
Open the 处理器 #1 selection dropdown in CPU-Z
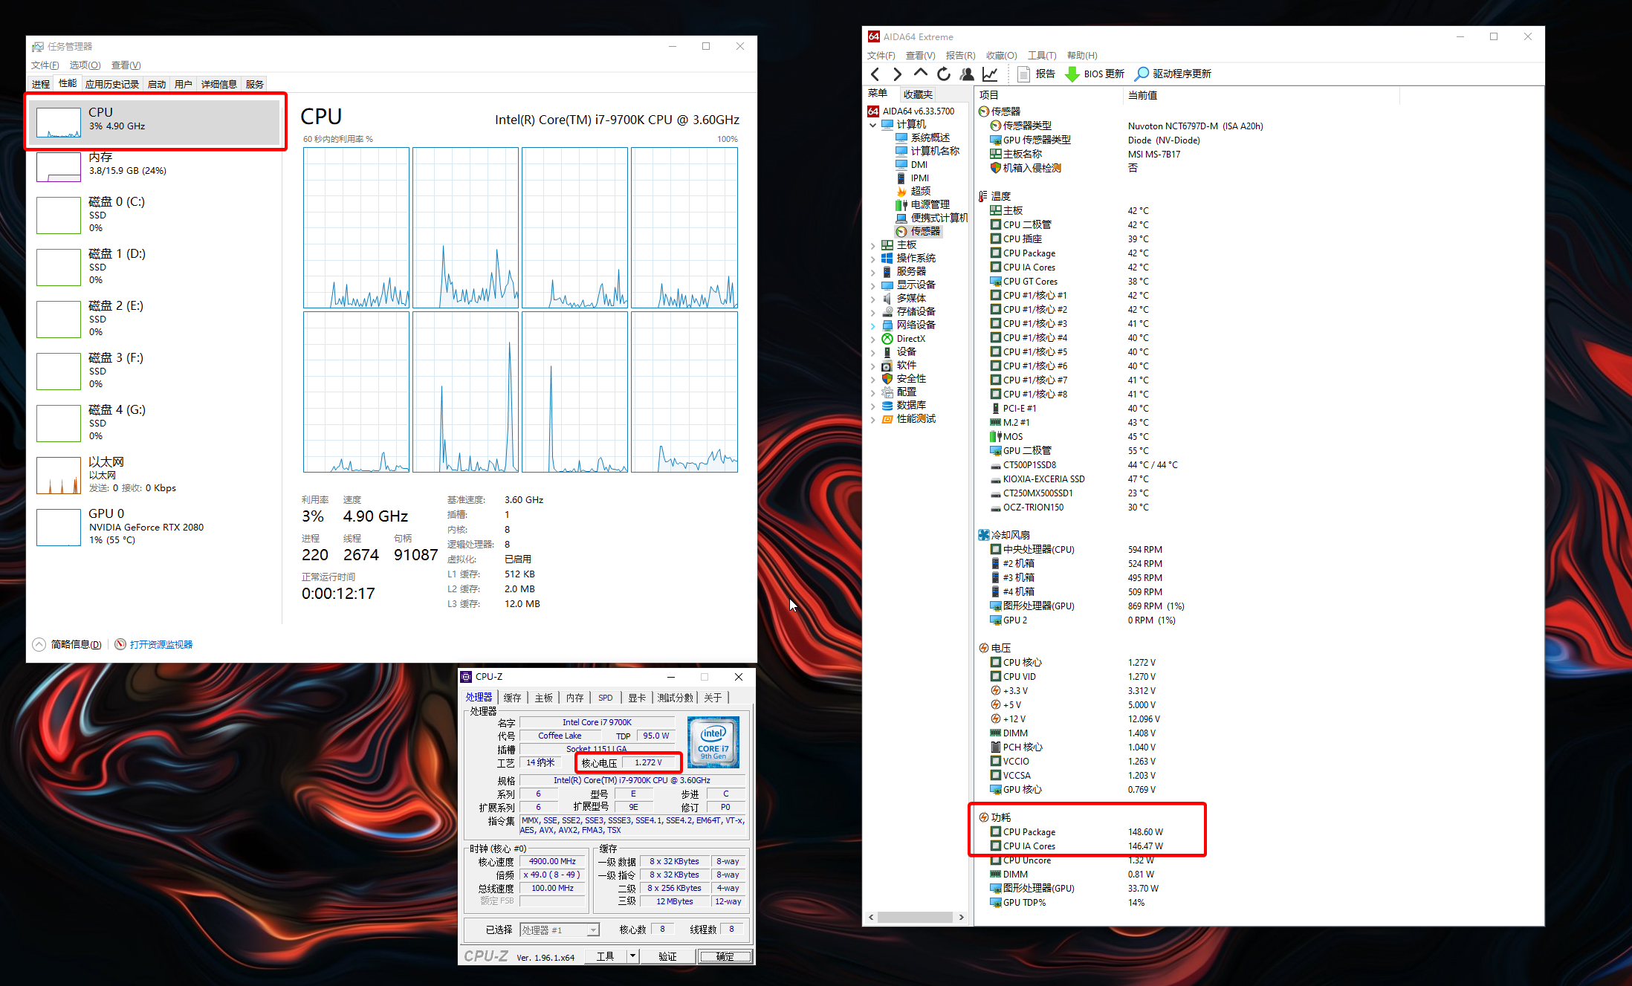(x=592, y=929)
